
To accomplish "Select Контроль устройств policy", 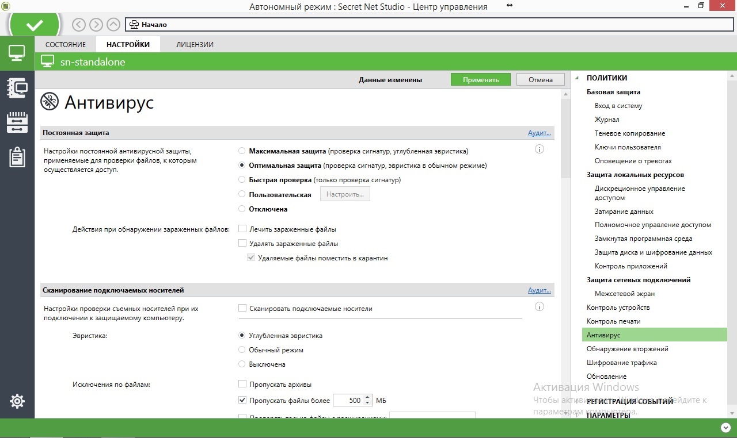I will [x=618, y=308].
